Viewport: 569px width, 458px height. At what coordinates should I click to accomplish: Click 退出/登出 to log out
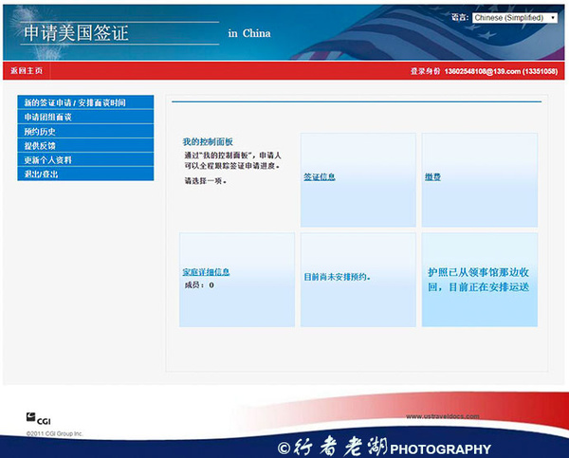point(85,174)
